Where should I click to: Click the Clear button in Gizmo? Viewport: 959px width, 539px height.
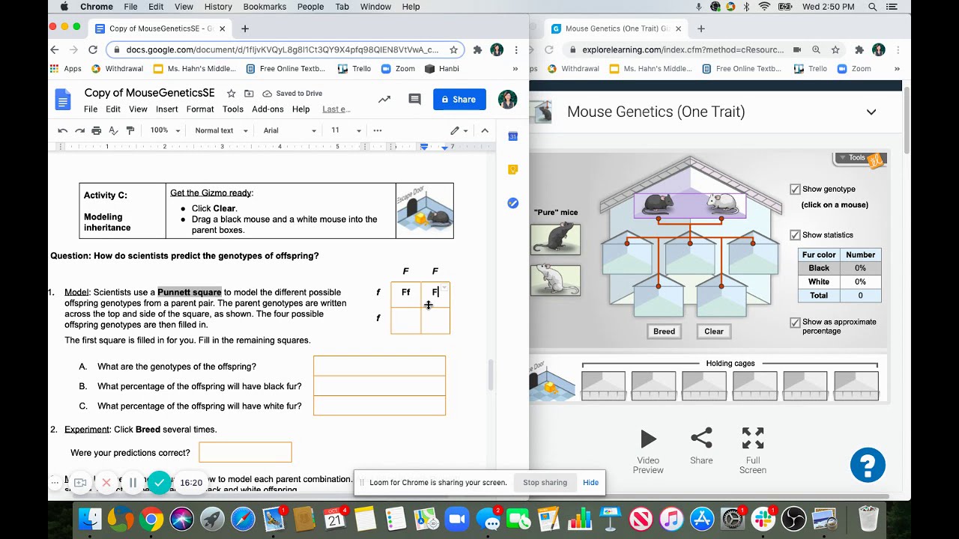(714, 332)
